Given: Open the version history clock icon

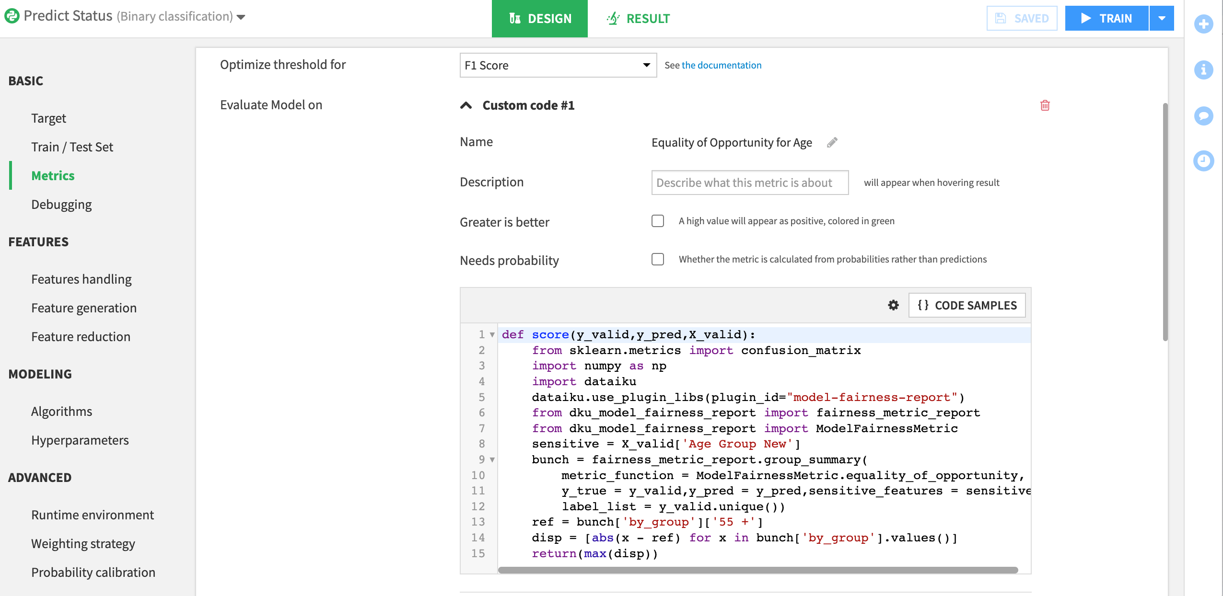Looking at the screenshot, I should click(1204, 161).
